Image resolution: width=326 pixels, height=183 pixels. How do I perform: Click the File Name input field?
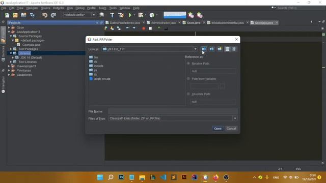click(x=173, y=111)
